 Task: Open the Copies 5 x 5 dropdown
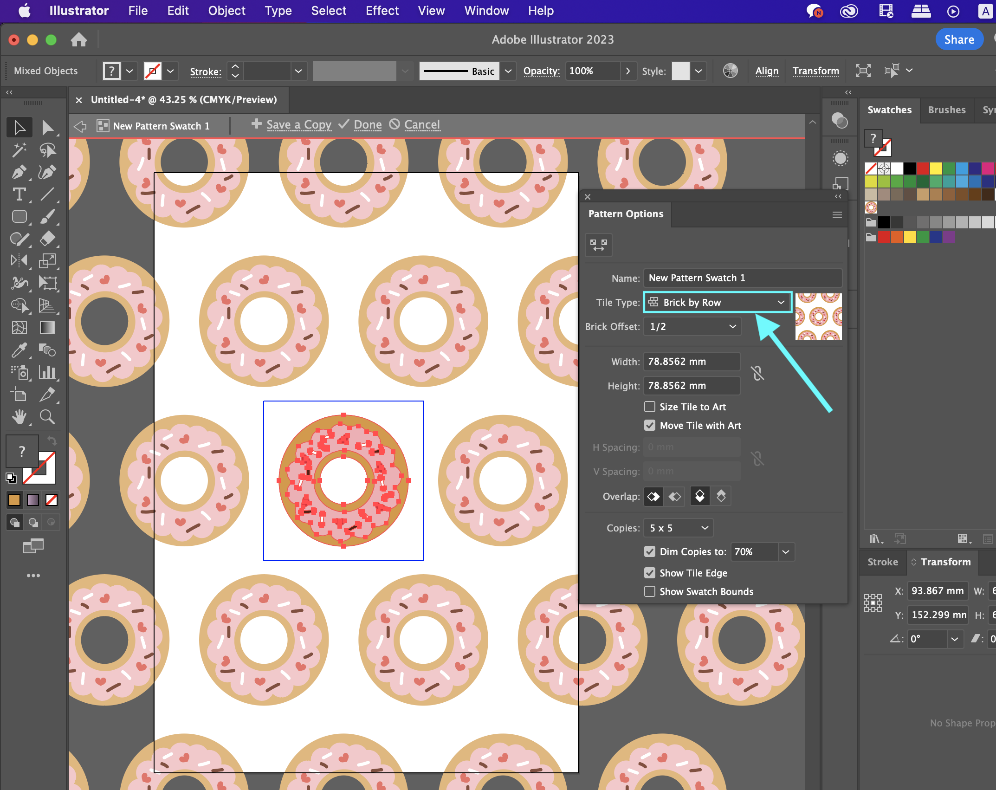point(679,528)
